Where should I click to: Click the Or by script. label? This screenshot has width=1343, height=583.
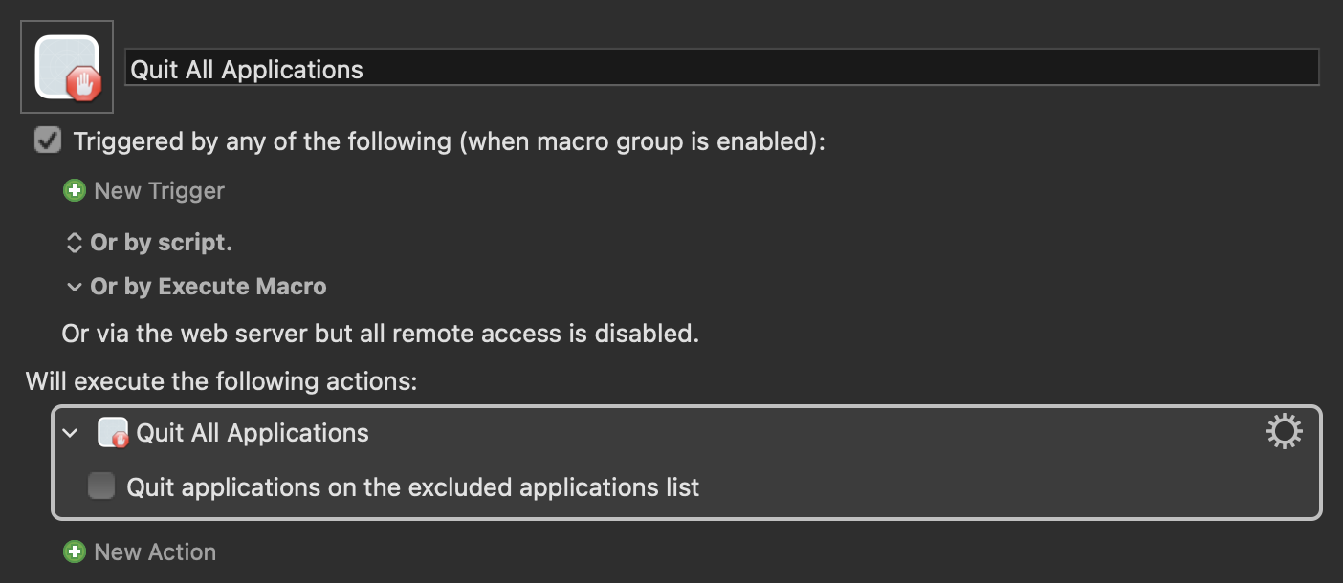coord(161,243)
